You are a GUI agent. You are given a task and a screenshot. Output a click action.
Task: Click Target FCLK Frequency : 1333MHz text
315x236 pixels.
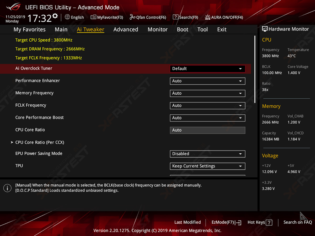(x=49, y=58)
